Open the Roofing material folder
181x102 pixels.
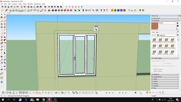point(166,52)
